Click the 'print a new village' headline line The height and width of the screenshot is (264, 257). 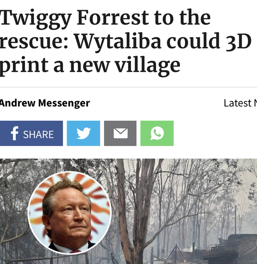(90, 66)
